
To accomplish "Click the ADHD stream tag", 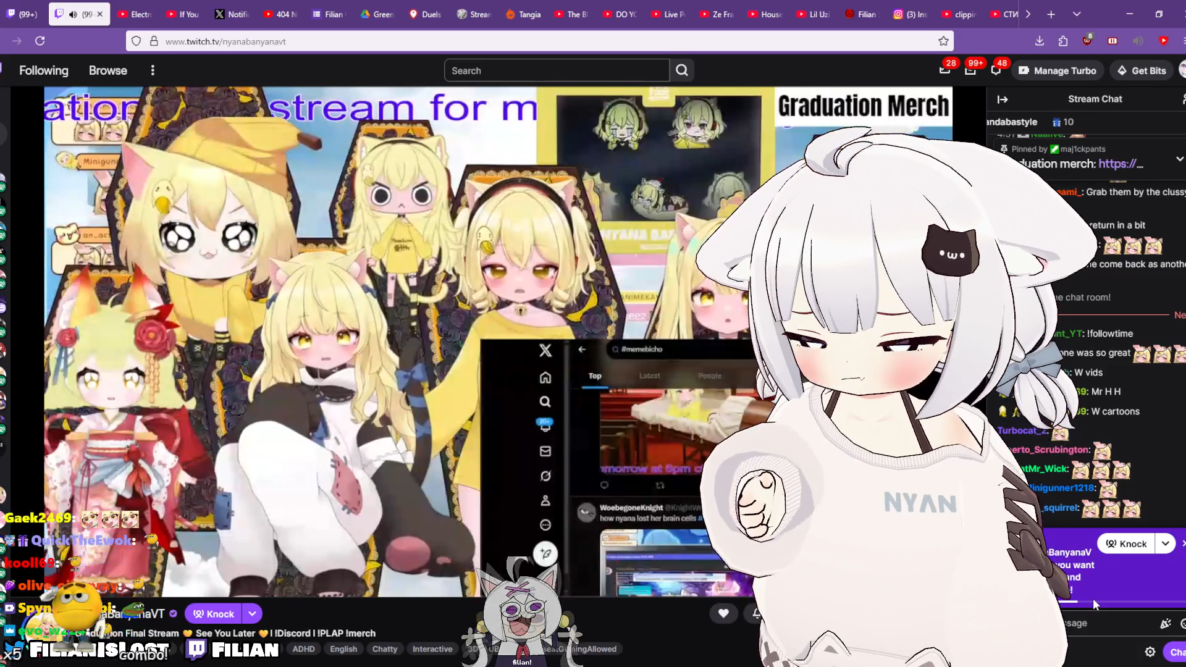I will [x=303, y=649].
